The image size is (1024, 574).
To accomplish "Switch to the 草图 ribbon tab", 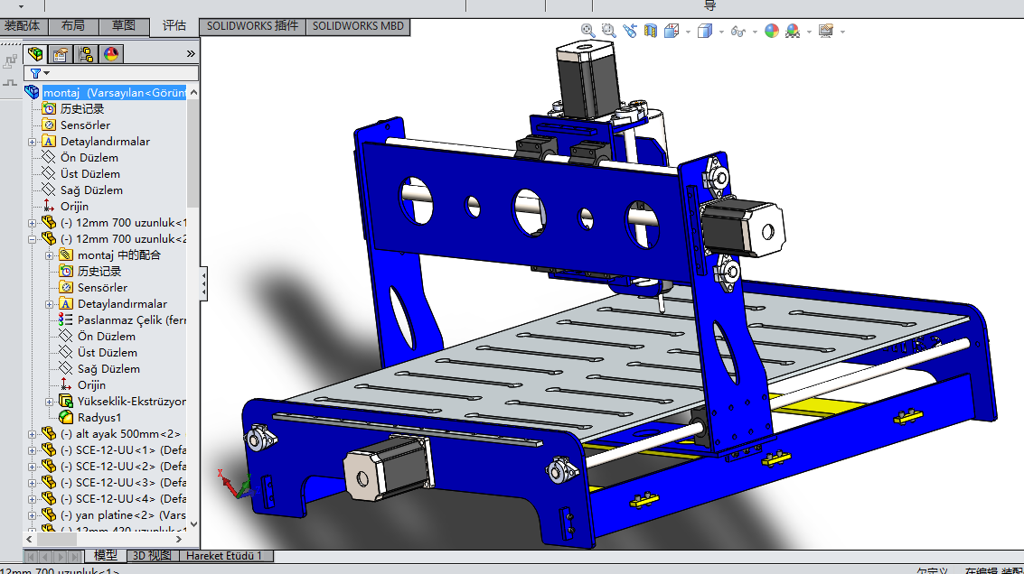I will (124, 26).
